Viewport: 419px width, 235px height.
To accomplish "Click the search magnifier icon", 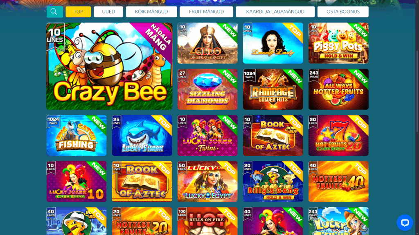I will click(x=55, y=12).
